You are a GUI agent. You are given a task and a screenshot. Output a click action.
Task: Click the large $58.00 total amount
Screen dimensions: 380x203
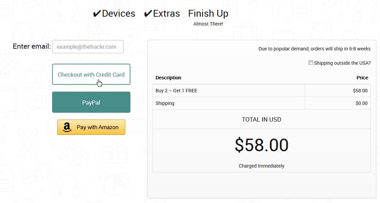pyautogui.click(x=262, y=145)
